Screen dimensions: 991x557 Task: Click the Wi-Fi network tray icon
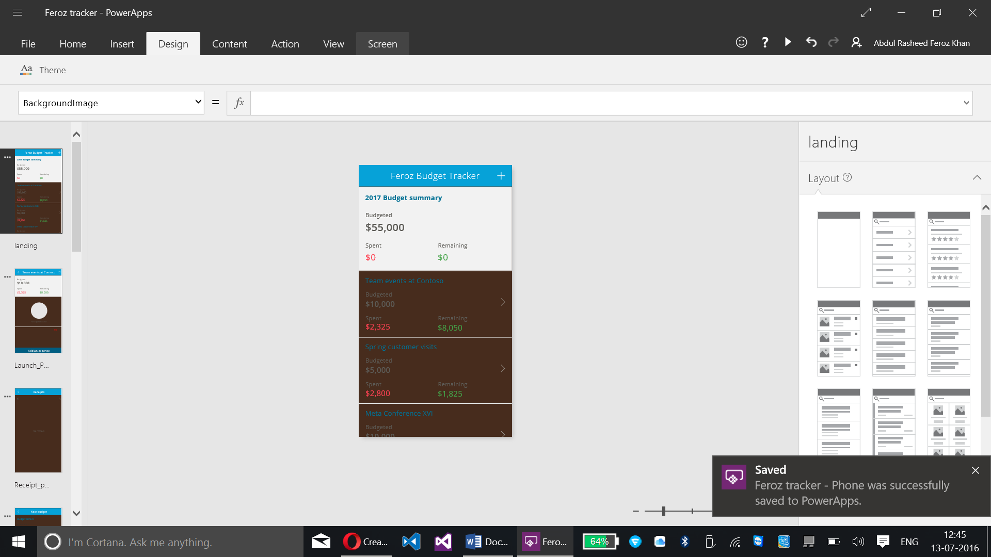735,542
